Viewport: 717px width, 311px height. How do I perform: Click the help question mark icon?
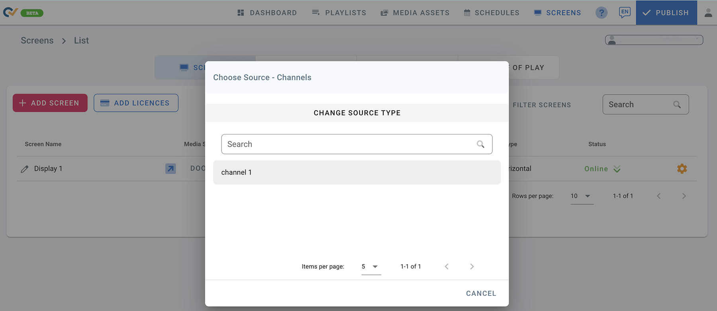tap(601, 13)
